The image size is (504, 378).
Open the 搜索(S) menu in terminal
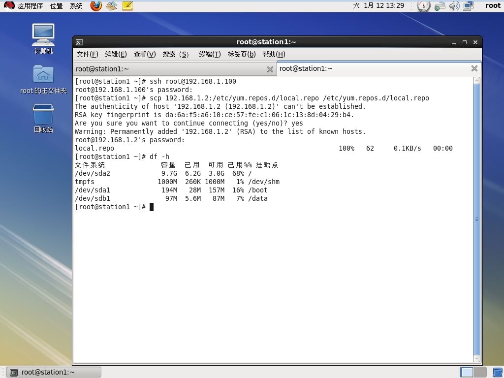tap(176, 54)
